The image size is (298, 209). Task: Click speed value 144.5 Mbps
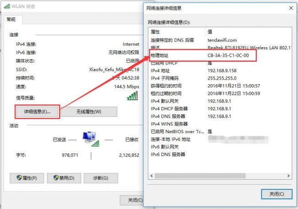click(127, 87)
